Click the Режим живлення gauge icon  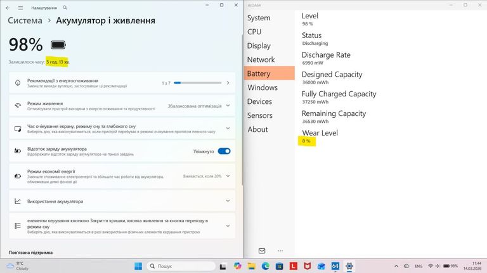coord(18,106)
